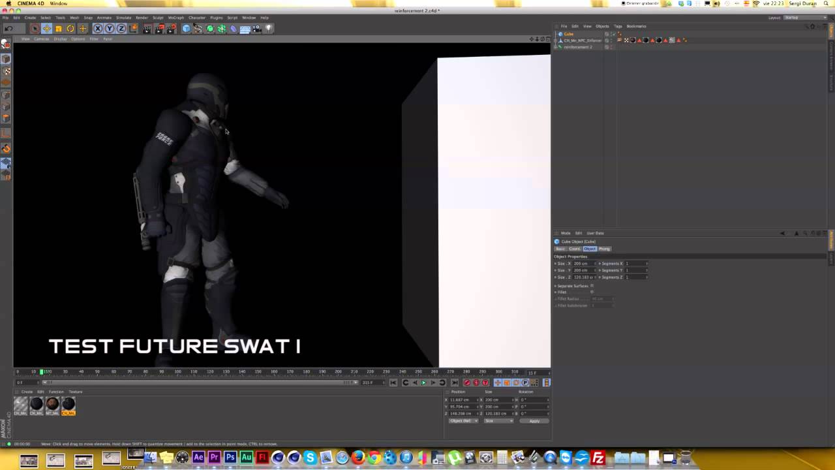Open the Size mode dropdown
835x470 pixels.
coord(498,421)
